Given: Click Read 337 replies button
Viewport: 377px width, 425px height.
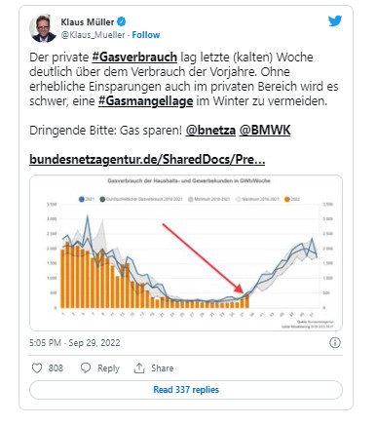Looking at the screenshot, I should click(x=186, y=390).
